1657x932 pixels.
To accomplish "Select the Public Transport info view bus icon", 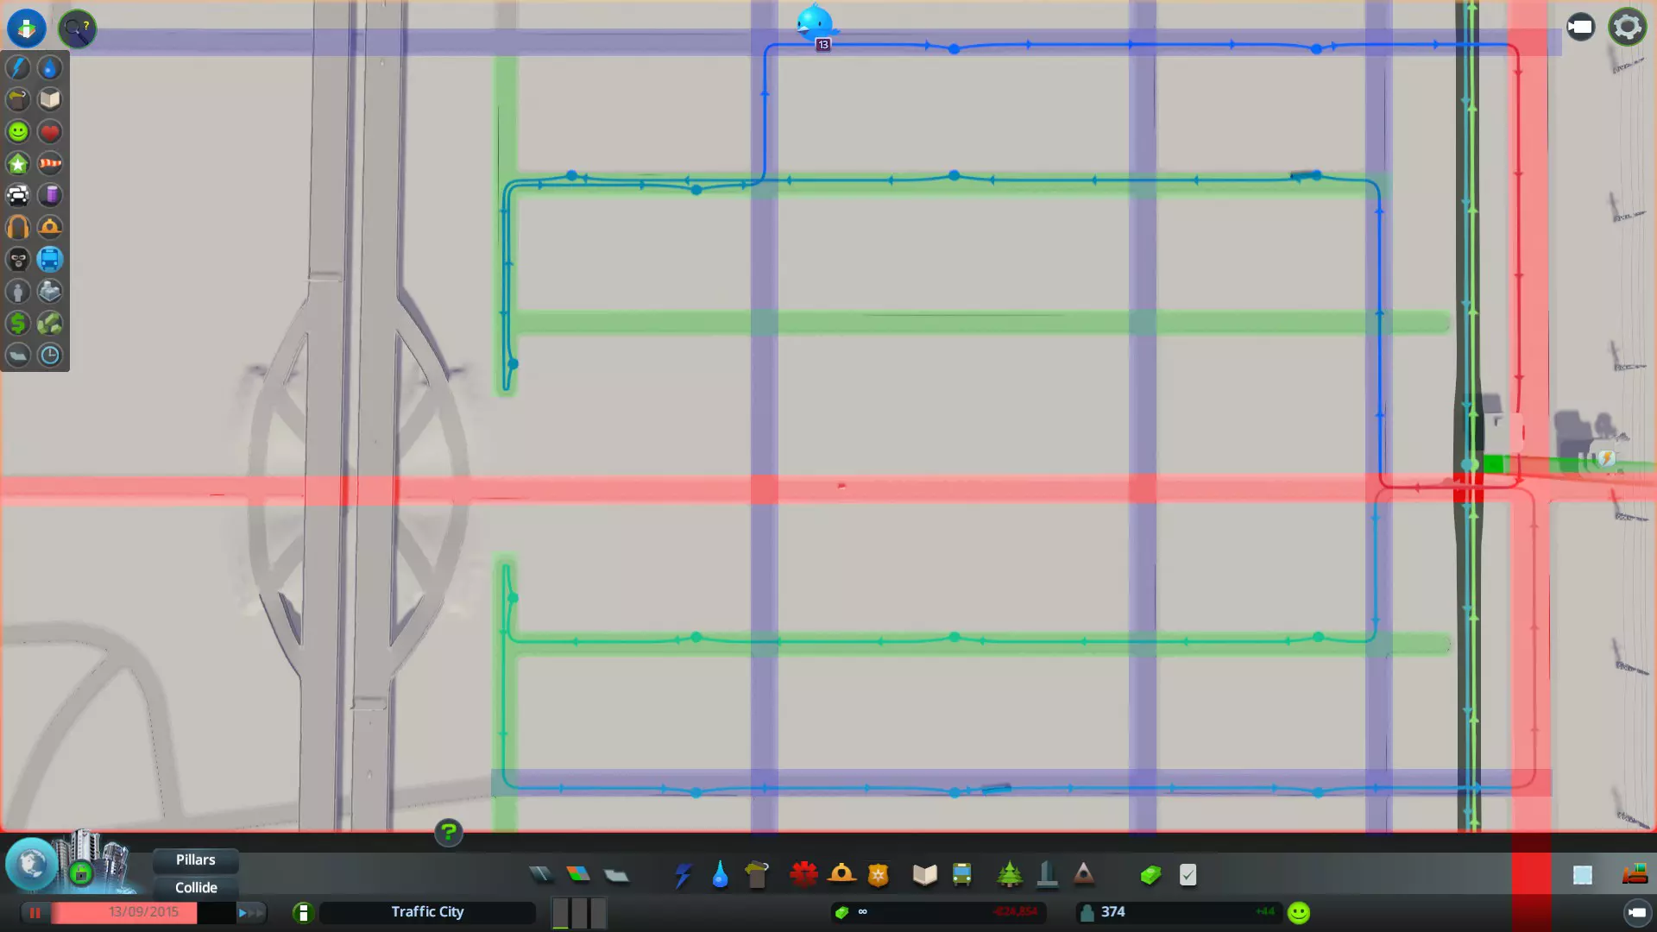I will [50, 260].
